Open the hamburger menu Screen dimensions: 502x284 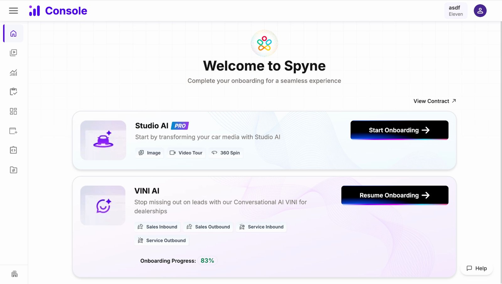[13, 11]
